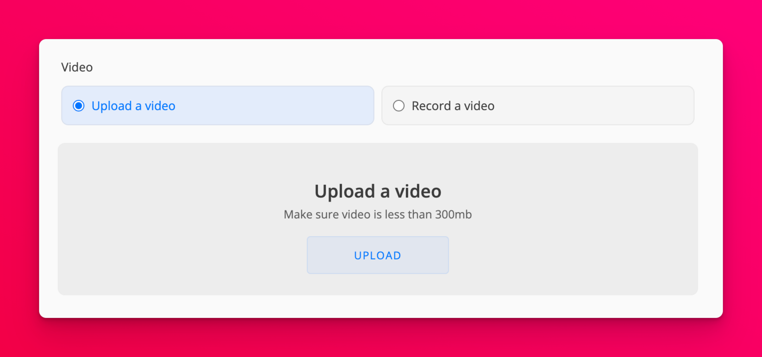Select the "Upload a video" radio circle
762x357 pixels.
point(79,106)
